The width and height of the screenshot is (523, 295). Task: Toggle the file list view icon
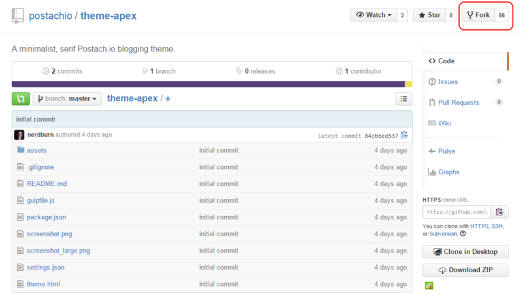tap(403, 99)
